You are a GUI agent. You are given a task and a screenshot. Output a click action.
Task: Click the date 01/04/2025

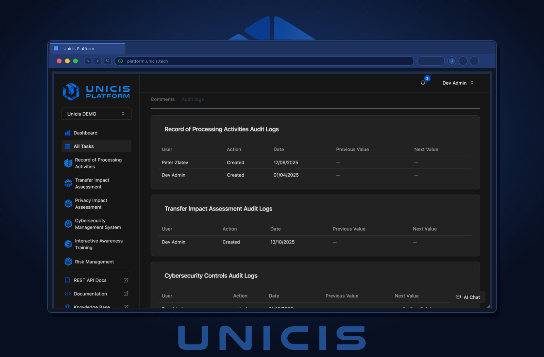tap(286, 175)
